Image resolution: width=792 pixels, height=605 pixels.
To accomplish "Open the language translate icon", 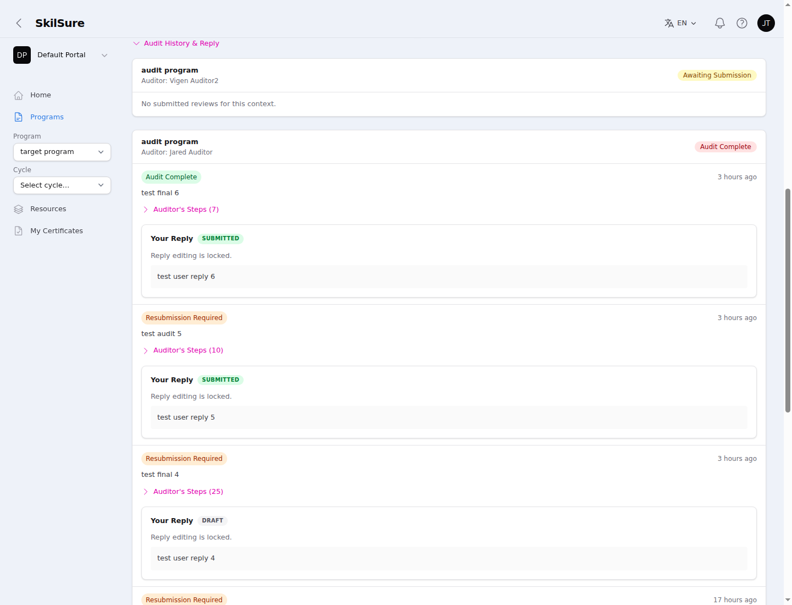I will (669, 23).
